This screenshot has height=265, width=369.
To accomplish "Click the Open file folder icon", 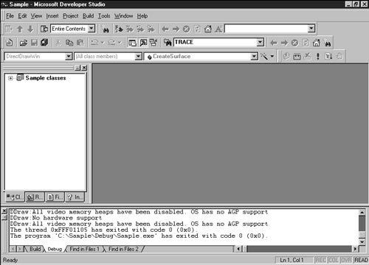I will click(24, 43).
